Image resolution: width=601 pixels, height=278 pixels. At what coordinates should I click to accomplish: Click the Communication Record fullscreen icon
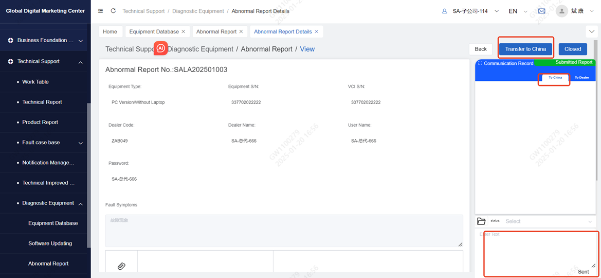click(x=480, y=63)
